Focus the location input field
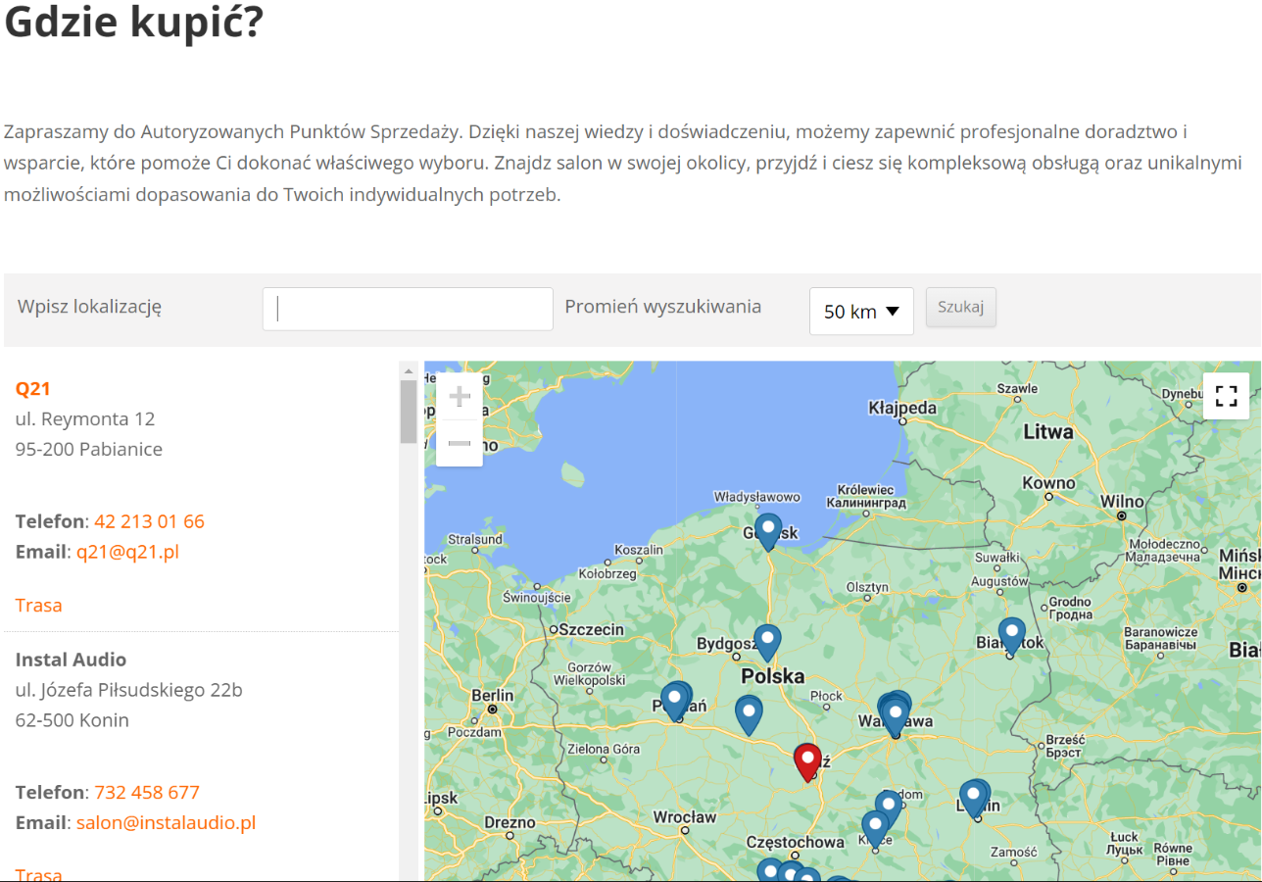 click(x=408, y=309)
